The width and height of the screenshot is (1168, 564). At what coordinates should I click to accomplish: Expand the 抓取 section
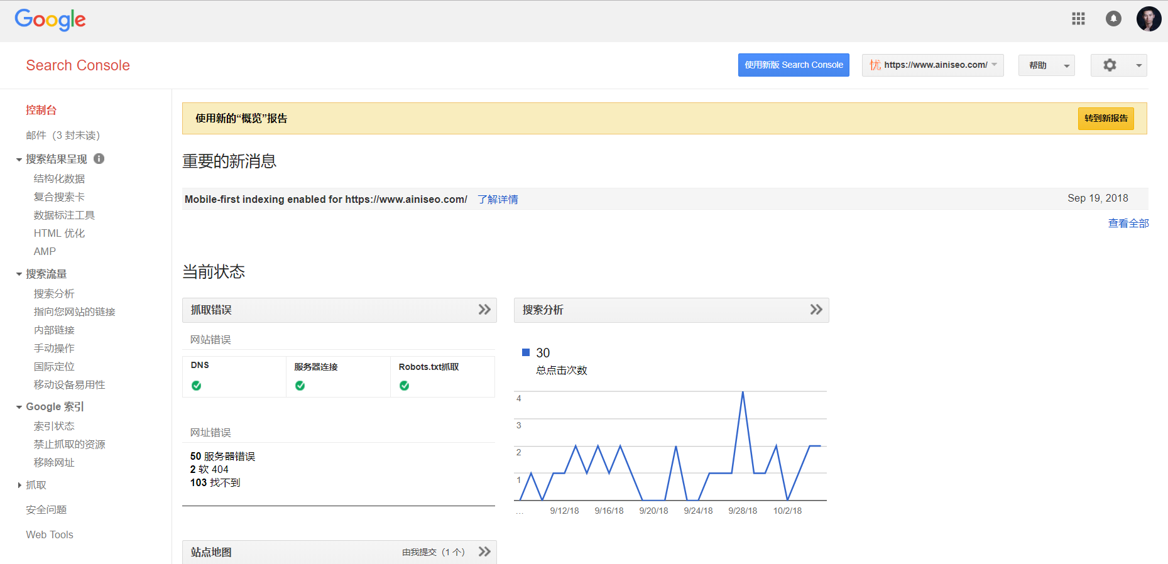point(19,485)
